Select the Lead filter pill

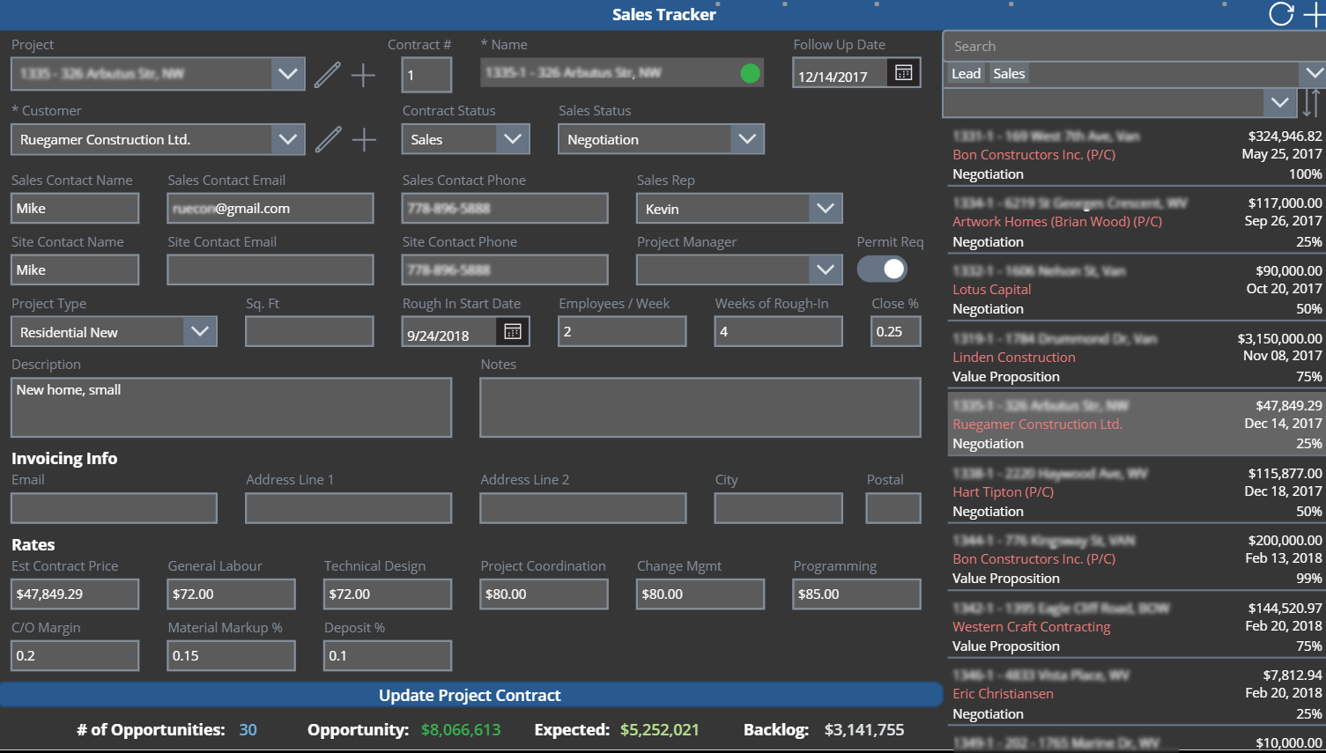[966, 73]
